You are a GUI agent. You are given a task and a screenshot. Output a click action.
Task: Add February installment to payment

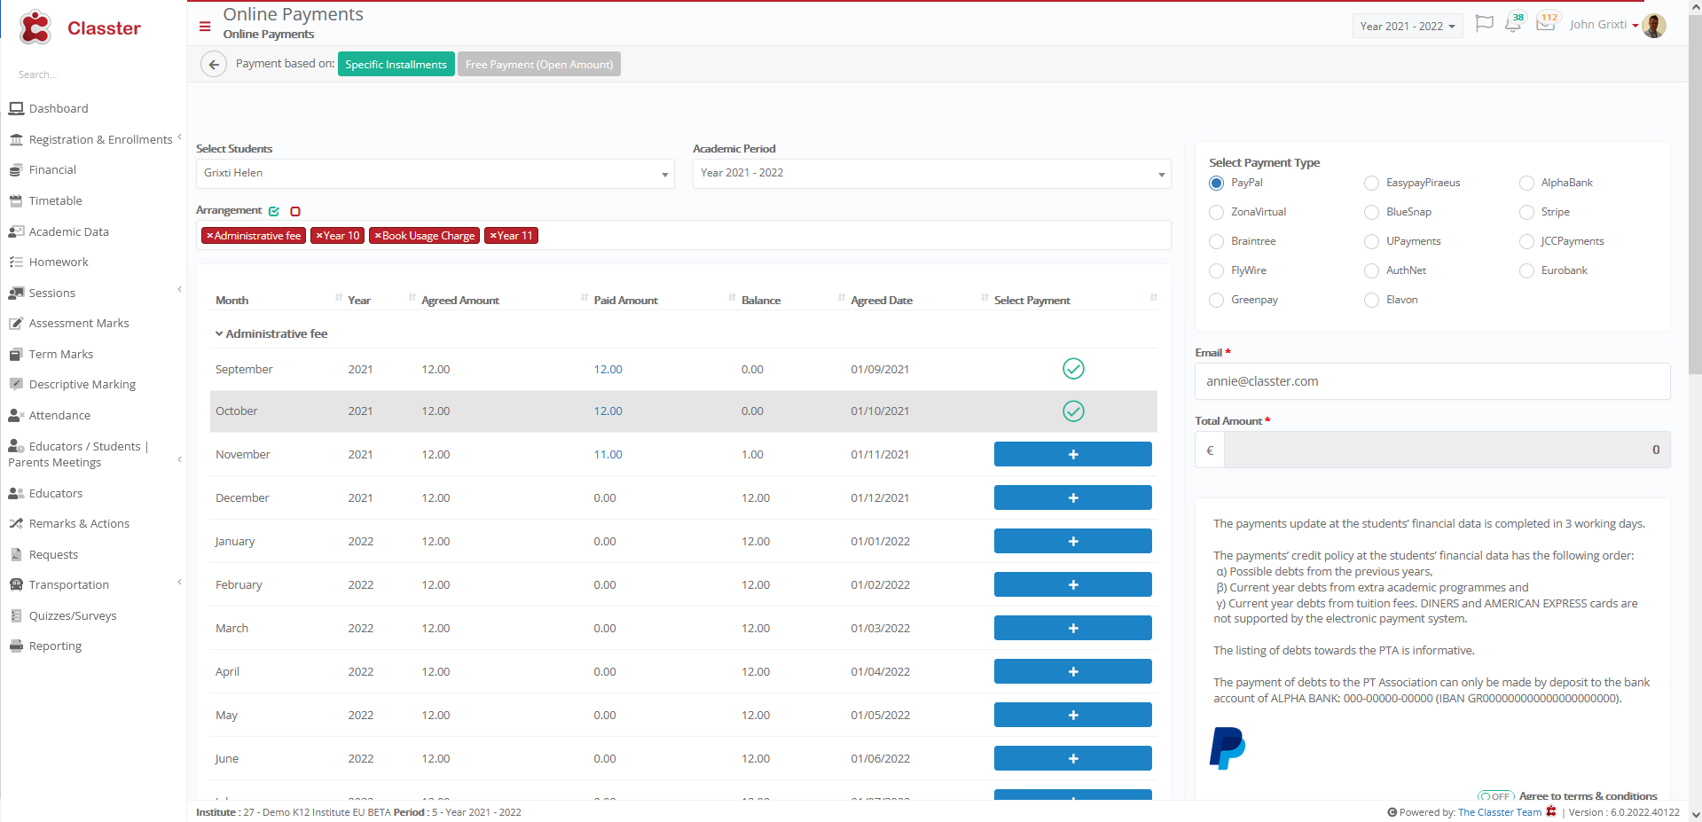pyautogui.click(x=1073, y=585)
